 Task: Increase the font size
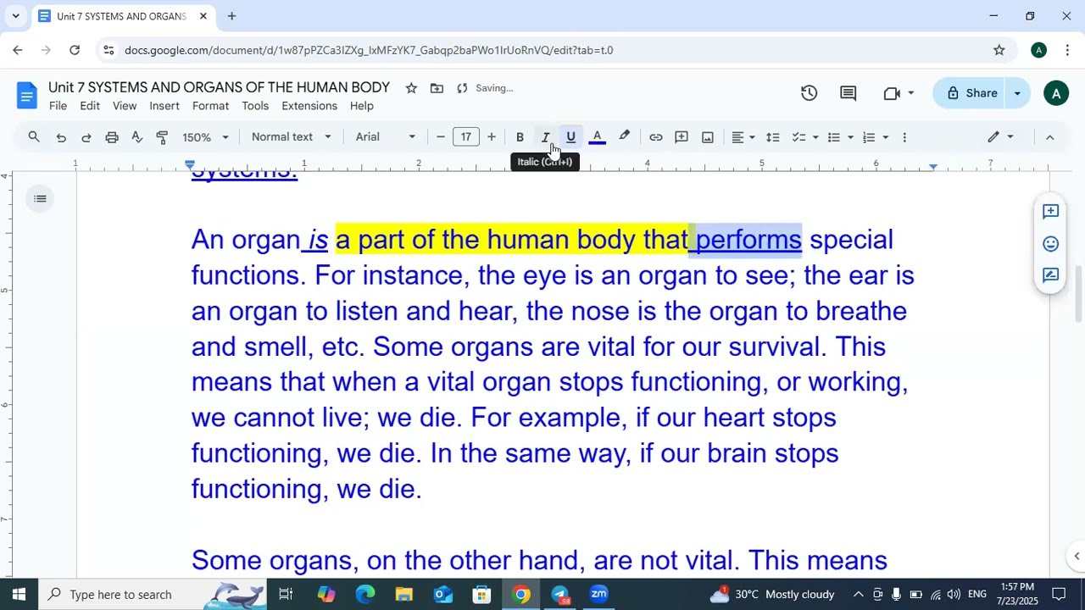click(492, 137)
